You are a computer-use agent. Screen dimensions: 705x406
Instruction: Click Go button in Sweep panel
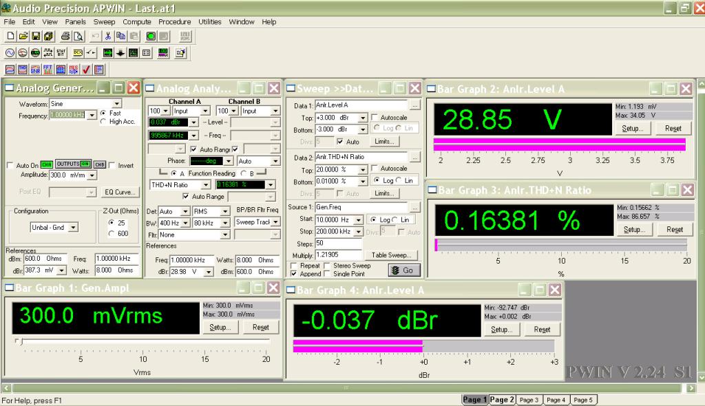(x=403, y=270)
